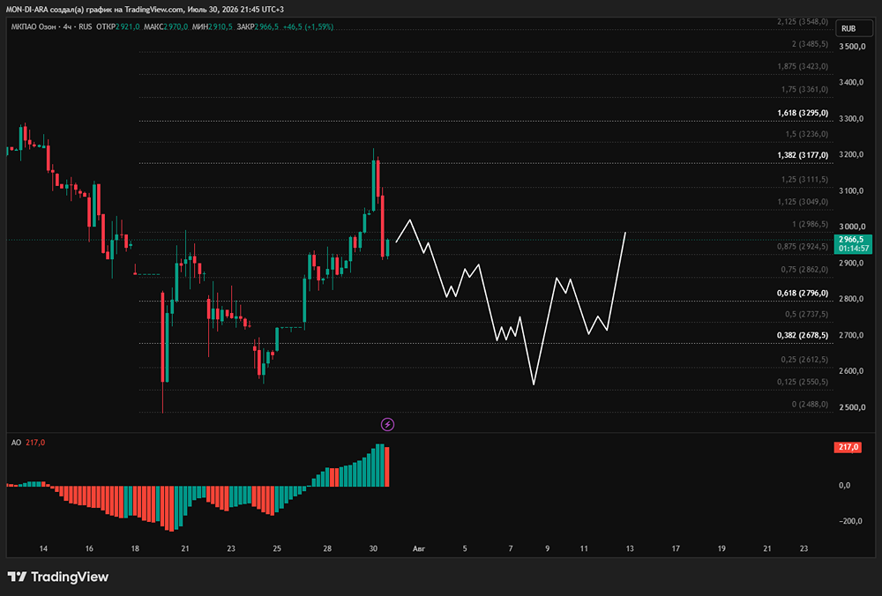Click the МКПАО Озон symbol title
The width and height of the screenshot is (882, 596).
34,26
